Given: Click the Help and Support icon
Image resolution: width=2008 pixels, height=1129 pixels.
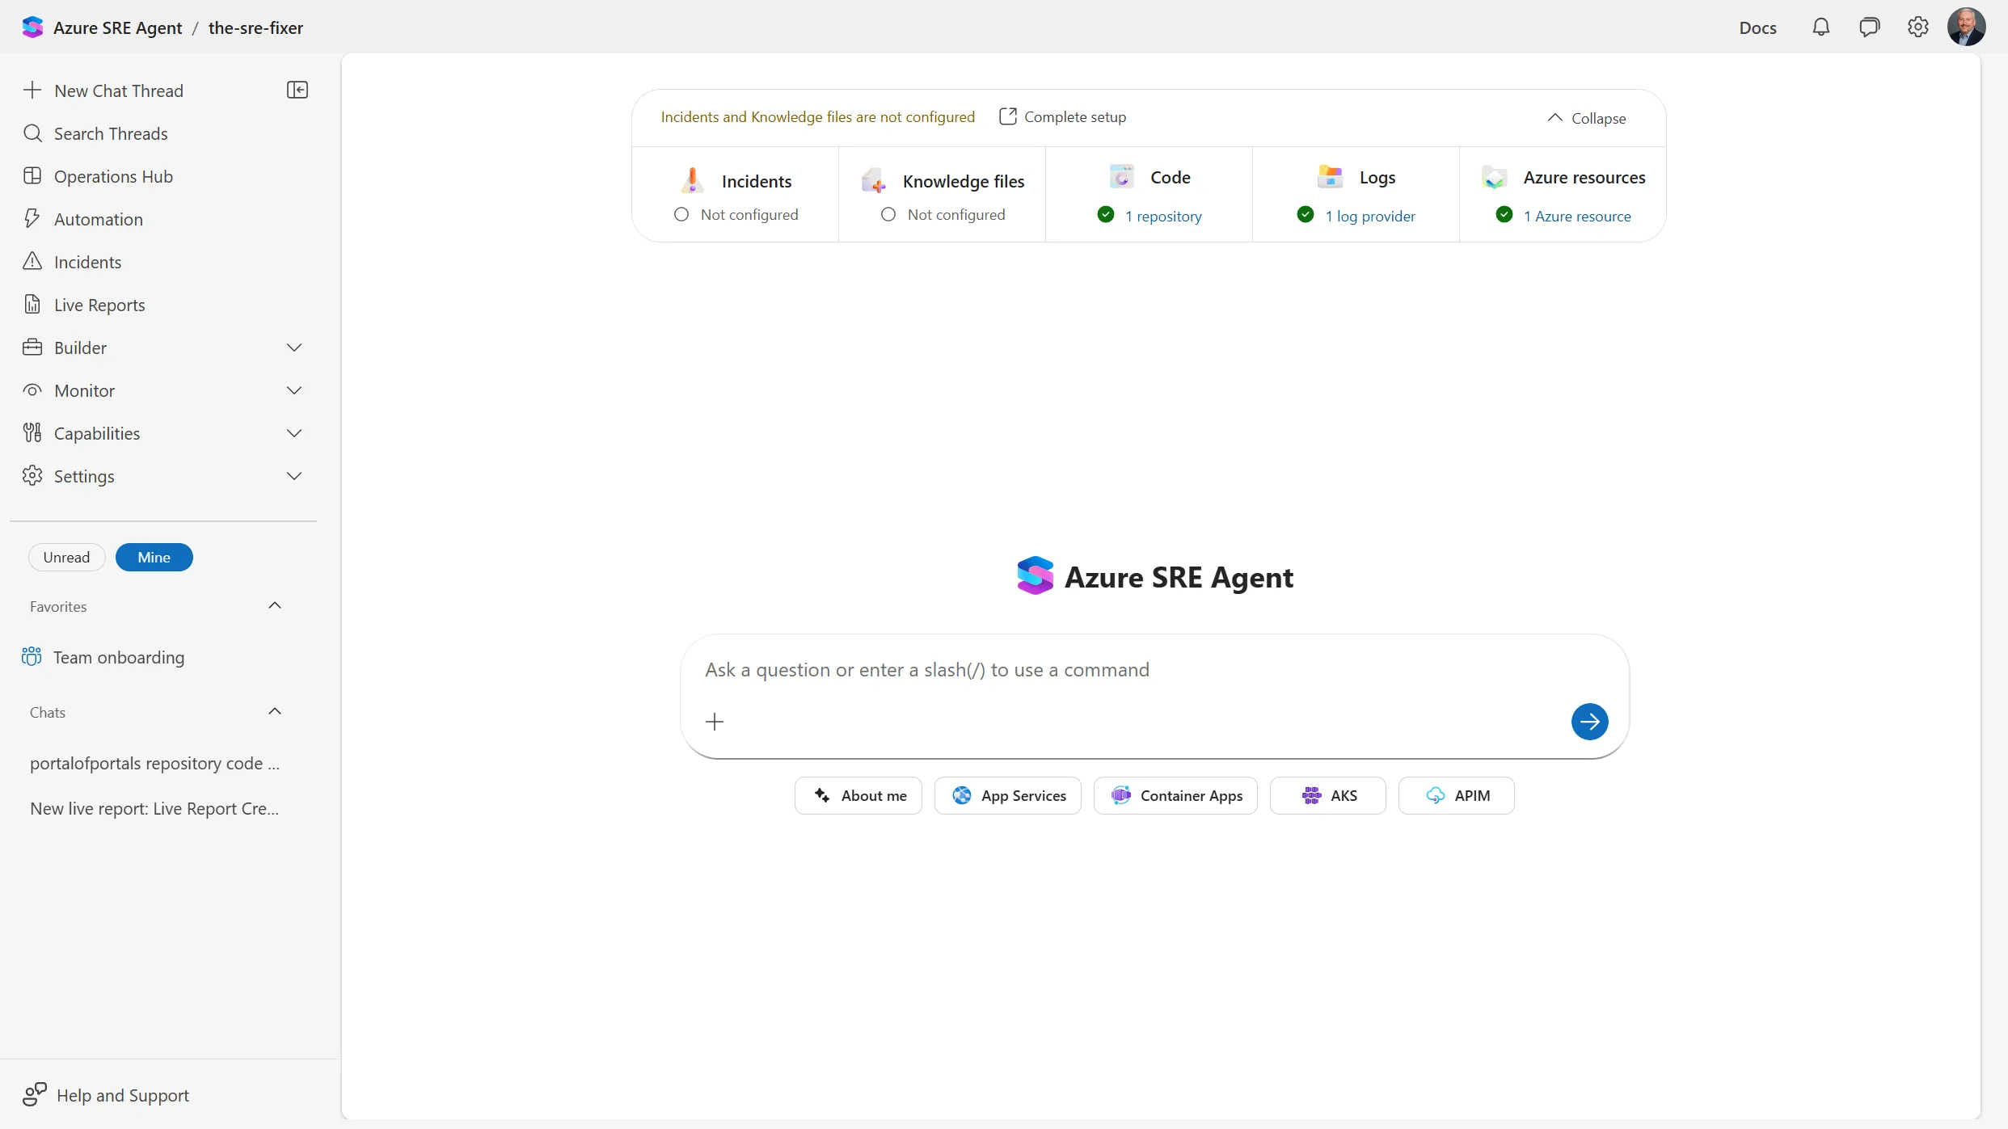Looking at the screenshot, I should [35, 1094].
